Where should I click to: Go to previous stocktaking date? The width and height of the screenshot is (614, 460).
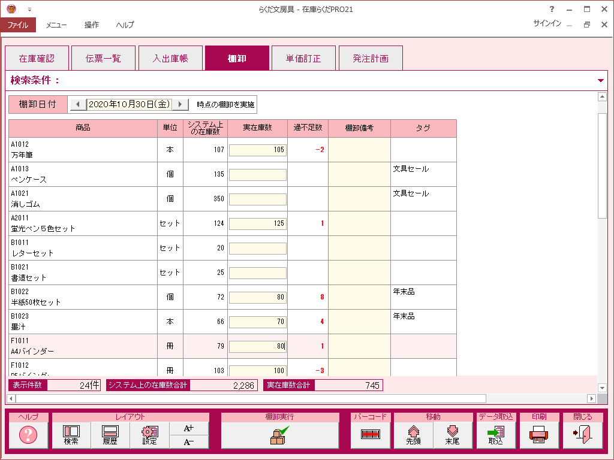[x=77, y=104]
